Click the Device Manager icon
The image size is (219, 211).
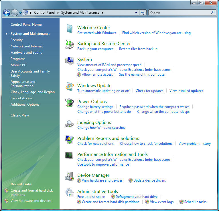[x=70, y=177]
